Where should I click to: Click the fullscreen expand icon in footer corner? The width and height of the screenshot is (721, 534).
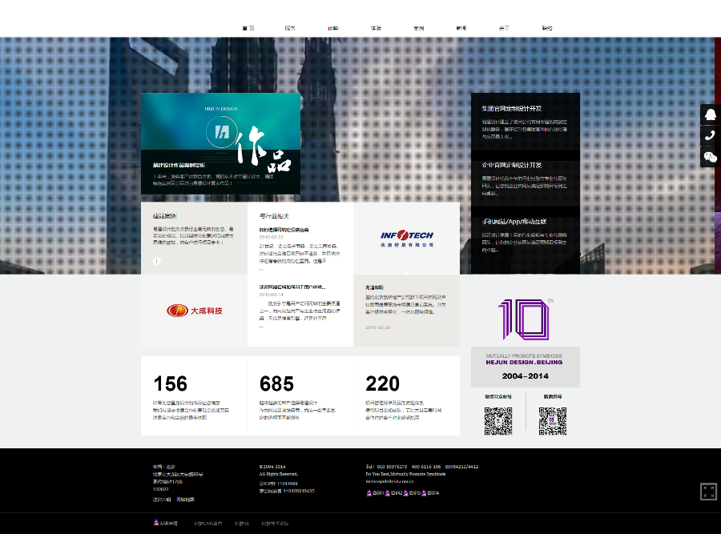709,492
